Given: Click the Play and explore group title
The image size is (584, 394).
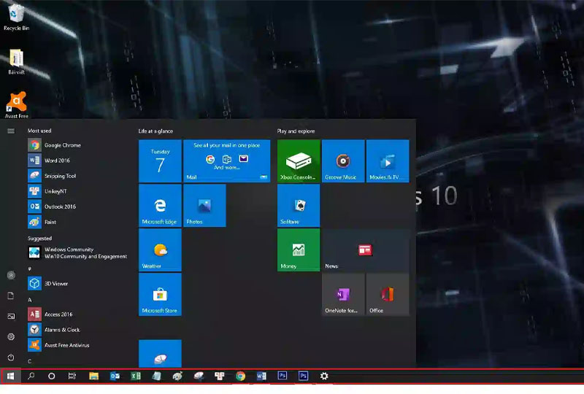Looking at the screenshot, I should click(x=296, y=131).
